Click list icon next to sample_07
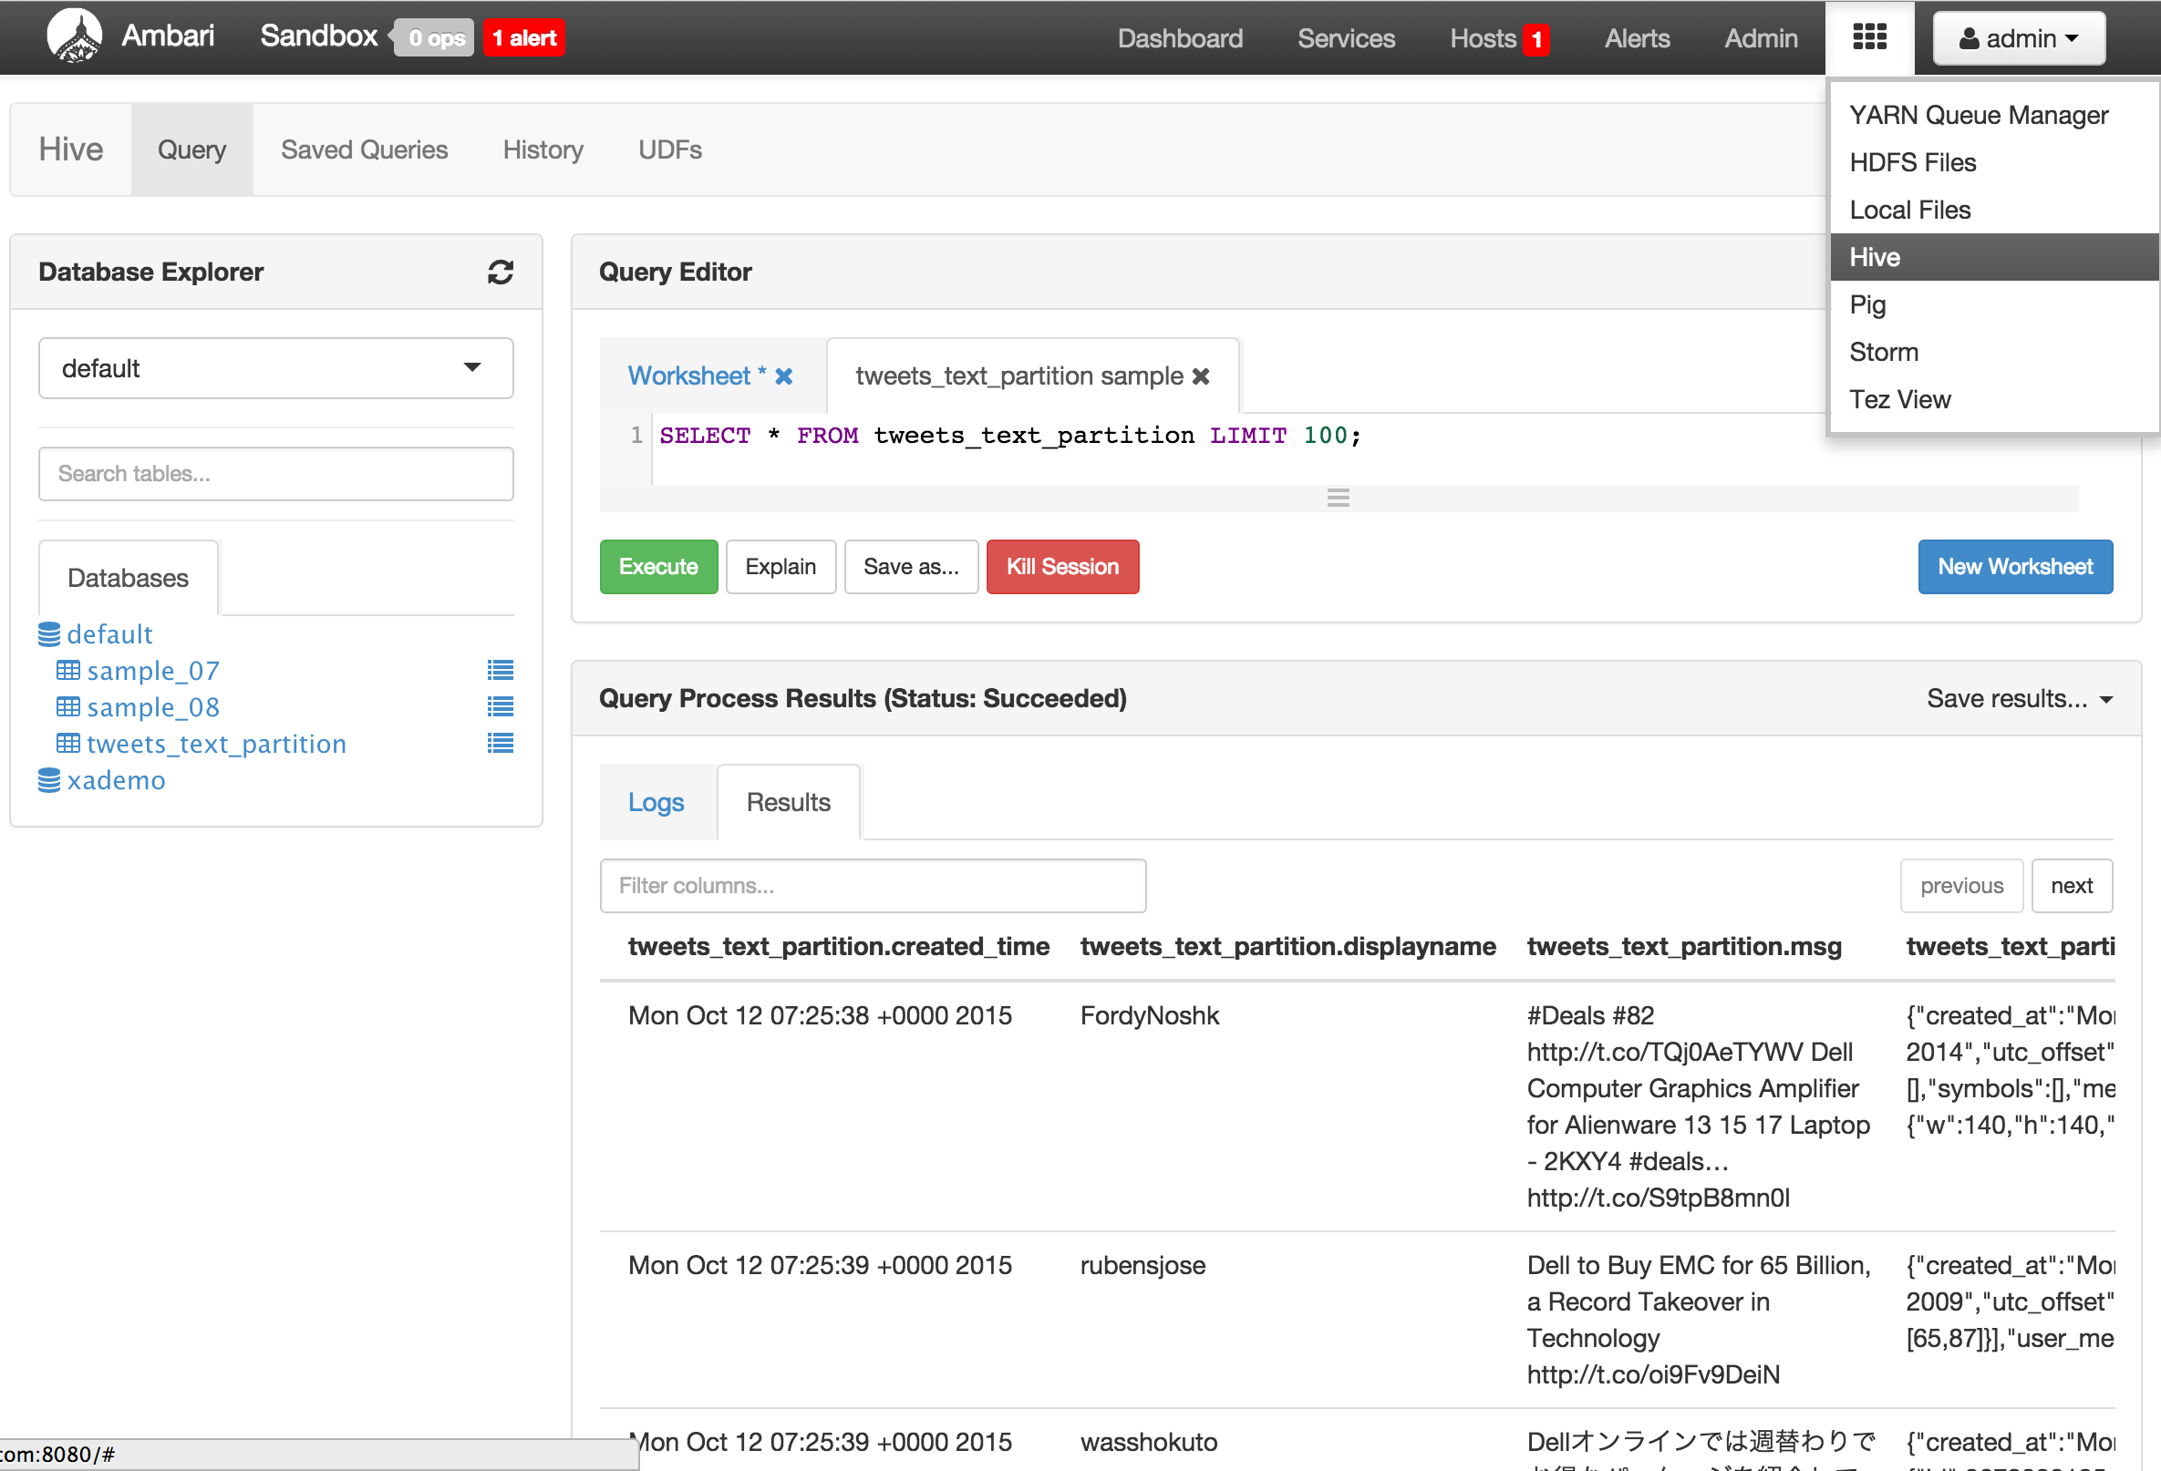This screenshot has width=2161, height=1471. (x=501, y=670)
